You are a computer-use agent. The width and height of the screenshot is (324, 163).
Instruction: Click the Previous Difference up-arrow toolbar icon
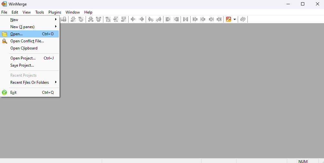tap(81, 19)
